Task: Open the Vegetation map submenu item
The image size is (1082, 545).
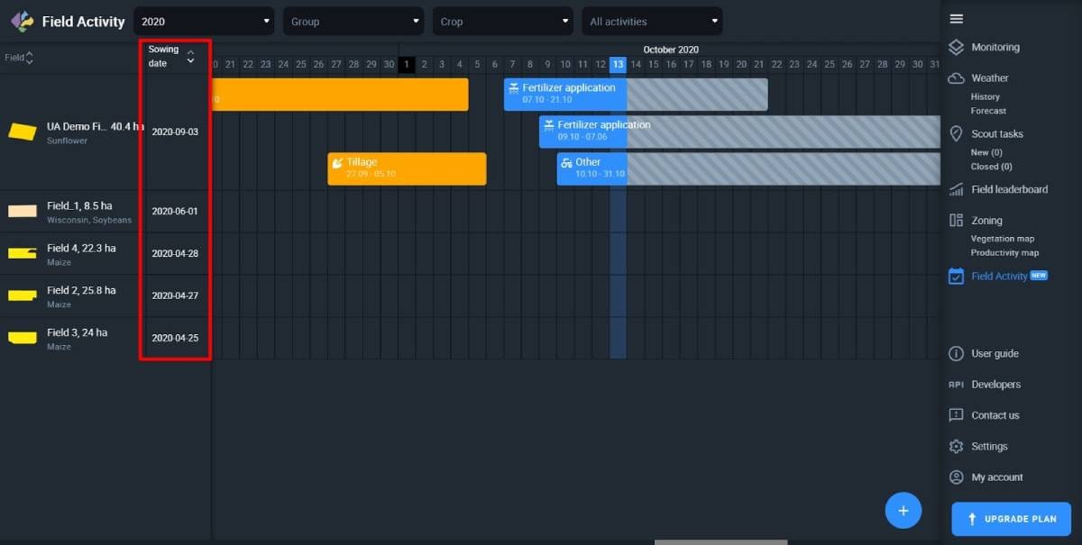Action: click(1002, 239)
